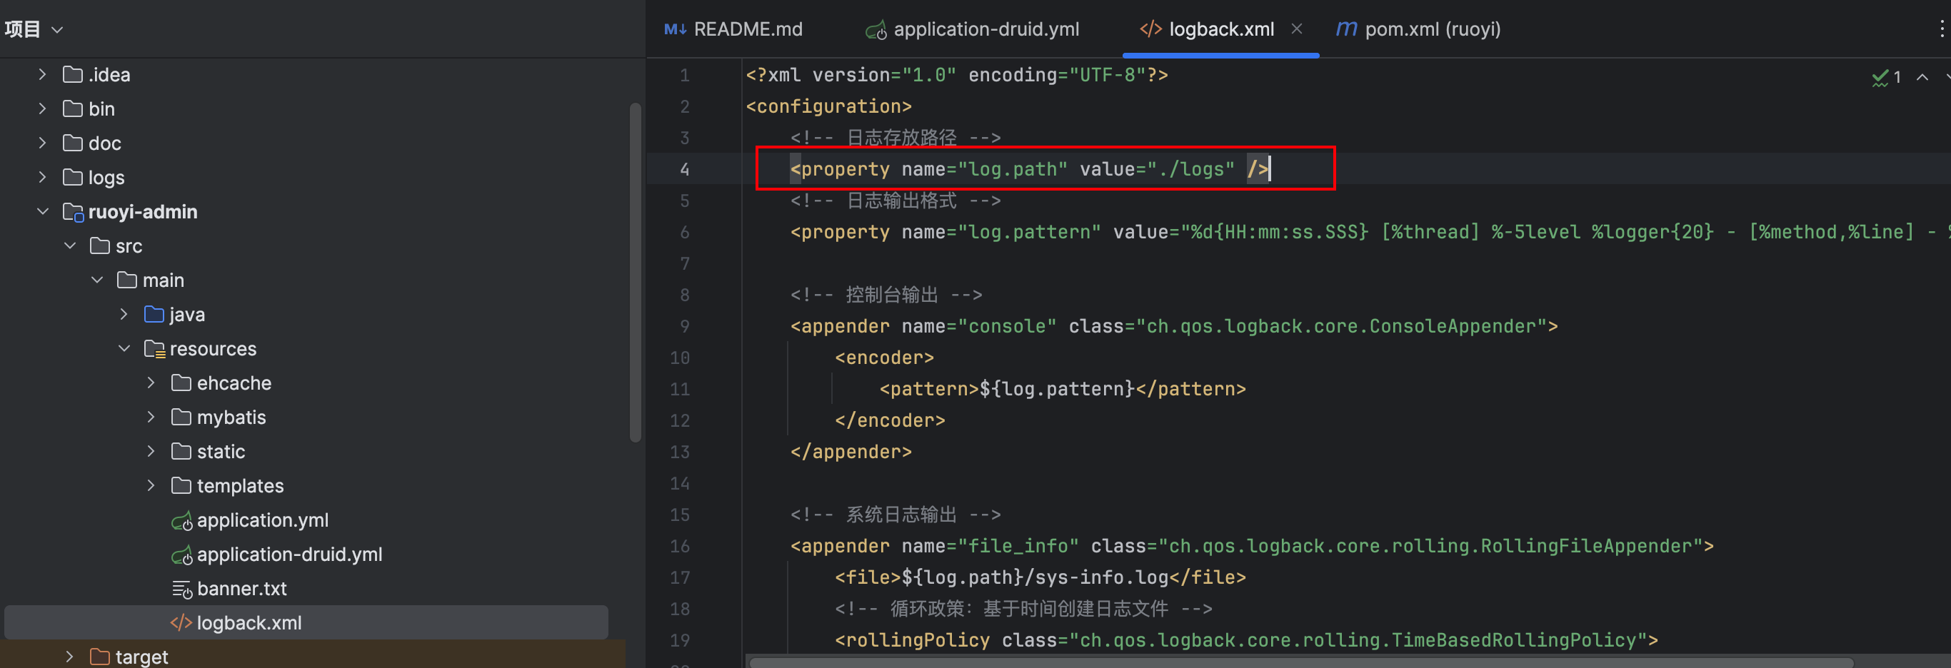The width and height of the screenshot is (1951, 668).
Task: Close the logback.xml tab
Action: click(x=1297, y=29)
